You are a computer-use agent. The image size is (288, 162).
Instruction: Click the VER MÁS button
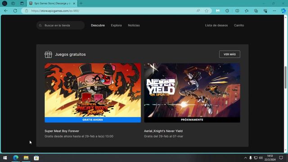pos(229,54)
